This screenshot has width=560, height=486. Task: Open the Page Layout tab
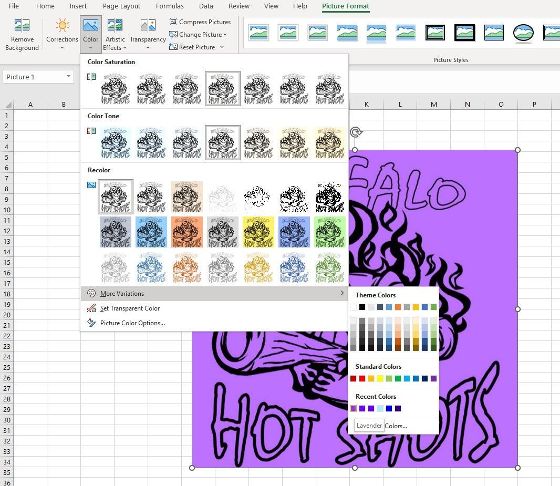pyautogui.click(x=121, y=6)
